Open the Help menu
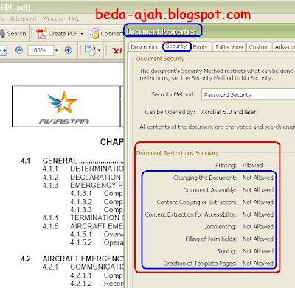This screenshot has height=288, width=295. 74,18
